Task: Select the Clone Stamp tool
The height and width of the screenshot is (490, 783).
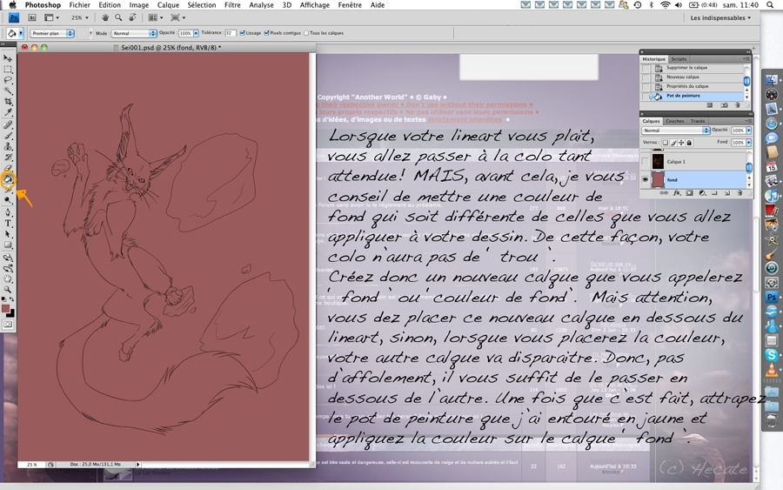Action: 8,147
